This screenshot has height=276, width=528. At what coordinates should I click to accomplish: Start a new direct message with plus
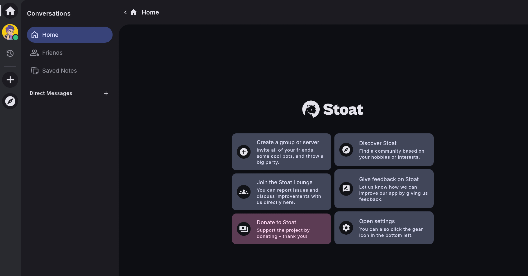click(106, 94)
